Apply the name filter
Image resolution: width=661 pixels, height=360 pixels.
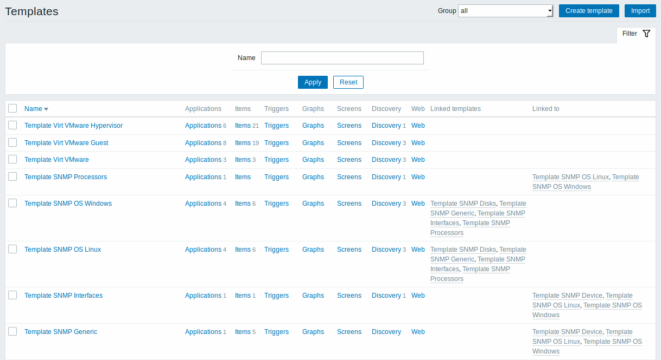click(313, 82)
